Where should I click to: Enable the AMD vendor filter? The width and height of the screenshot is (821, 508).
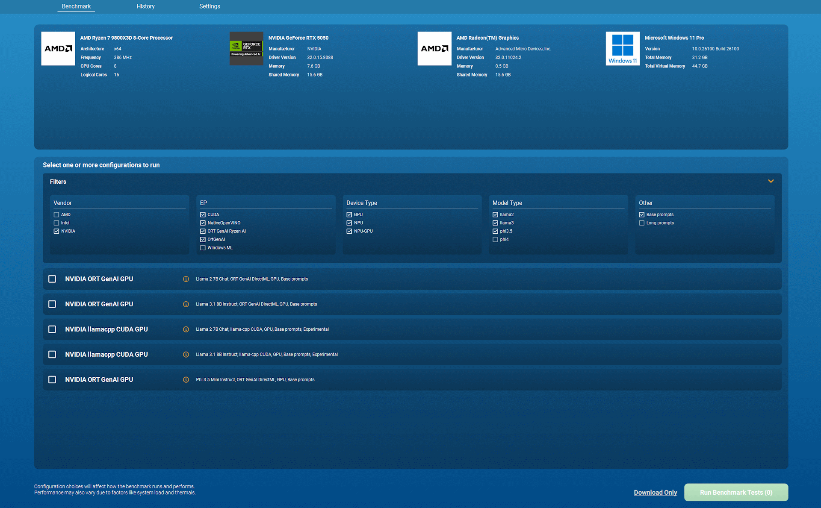click(56, 214)
